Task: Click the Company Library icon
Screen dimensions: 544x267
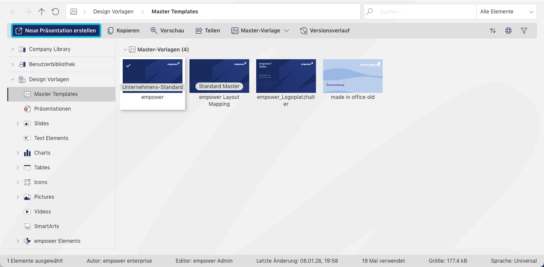Action: (22, 49)
